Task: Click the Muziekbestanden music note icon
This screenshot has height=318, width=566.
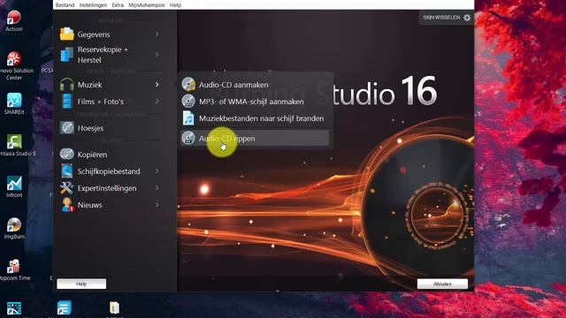Action: 188,118
